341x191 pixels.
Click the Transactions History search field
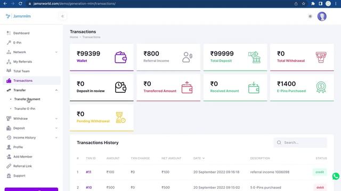(x=300, y=143)
